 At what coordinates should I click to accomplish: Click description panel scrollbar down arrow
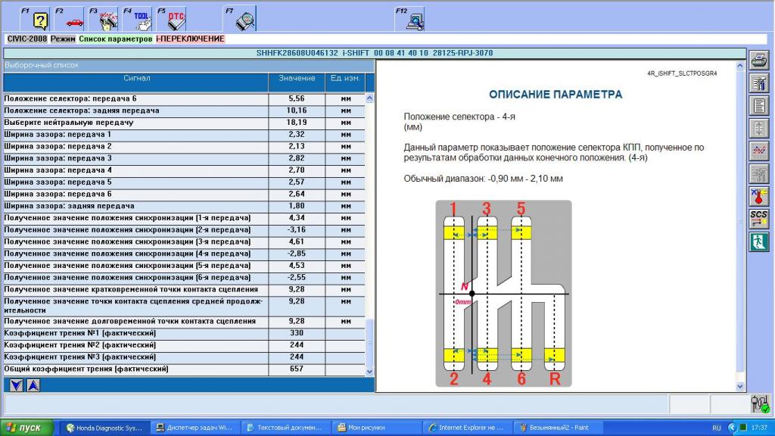point(740,387)
